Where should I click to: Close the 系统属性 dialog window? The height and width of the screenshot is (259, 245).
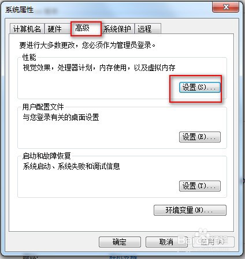click(225, 7)
